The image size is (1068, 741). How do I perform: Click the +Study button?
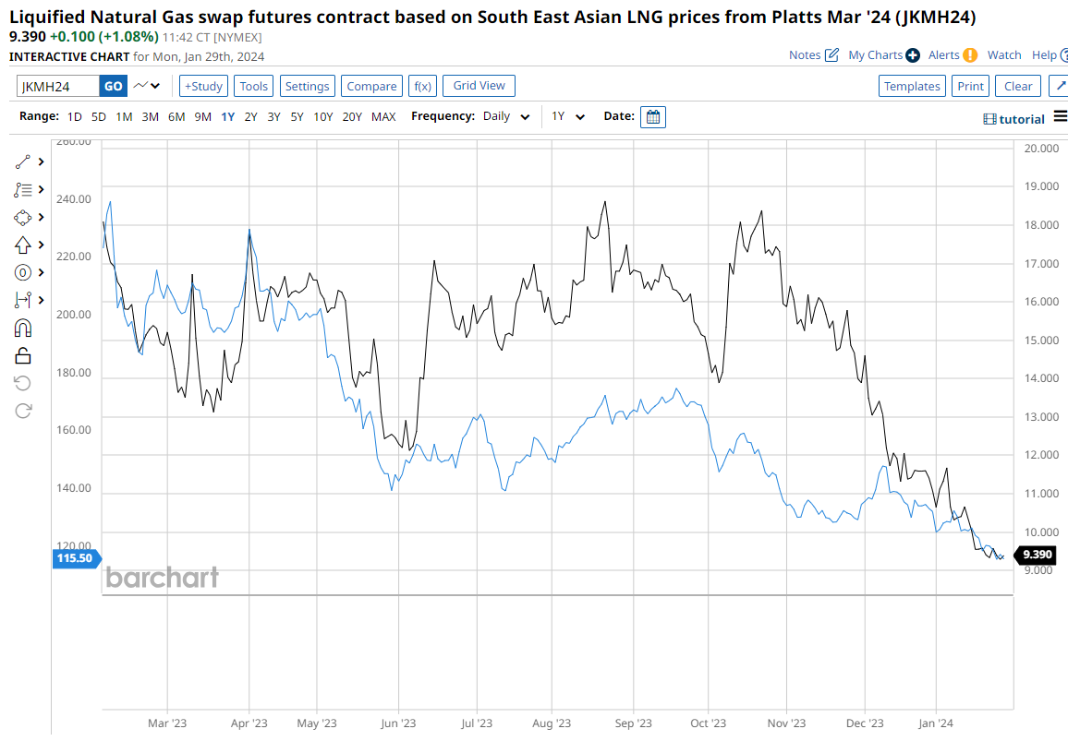point(203,86)
